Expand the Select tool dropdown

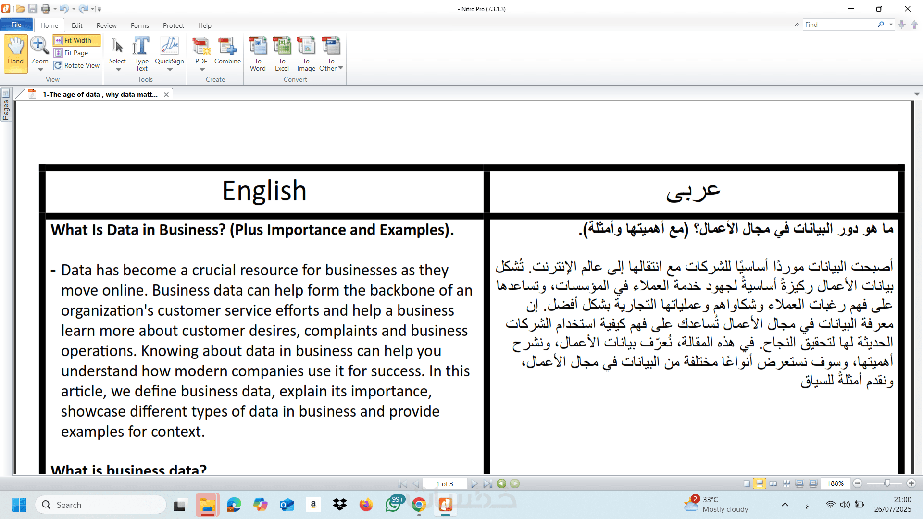[x=118, y=70]
